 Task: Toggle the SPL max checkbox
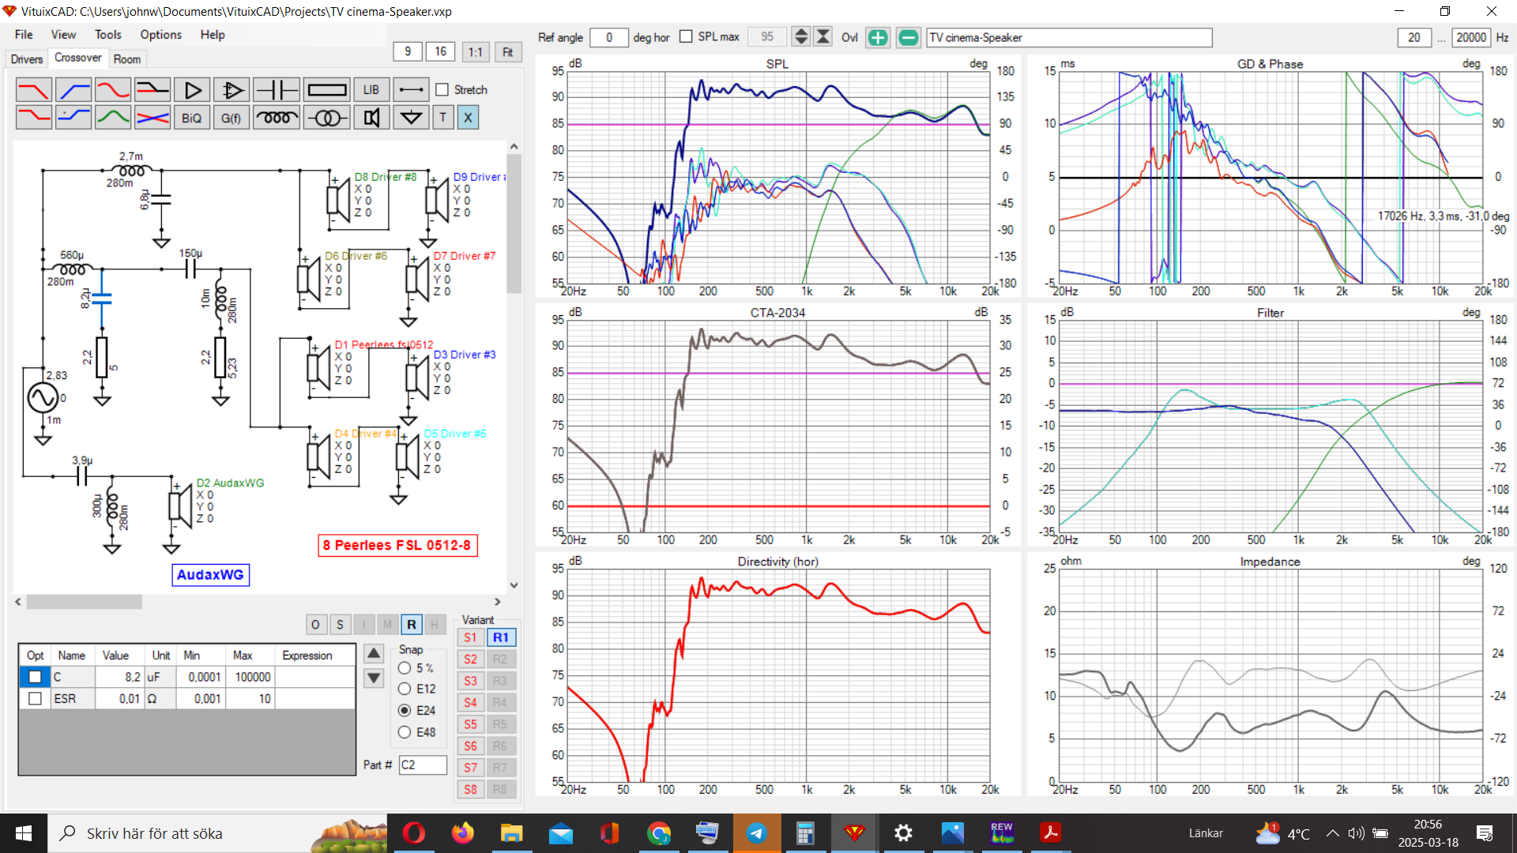pyautogui.click(x=686, y=36)
